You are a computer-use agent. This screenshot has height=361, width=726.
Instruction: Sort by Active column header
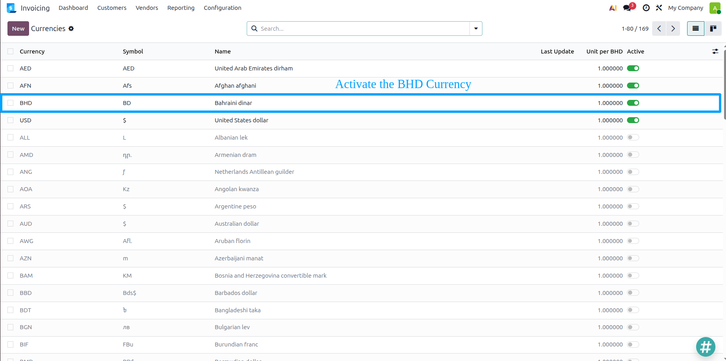click(635, 52)
